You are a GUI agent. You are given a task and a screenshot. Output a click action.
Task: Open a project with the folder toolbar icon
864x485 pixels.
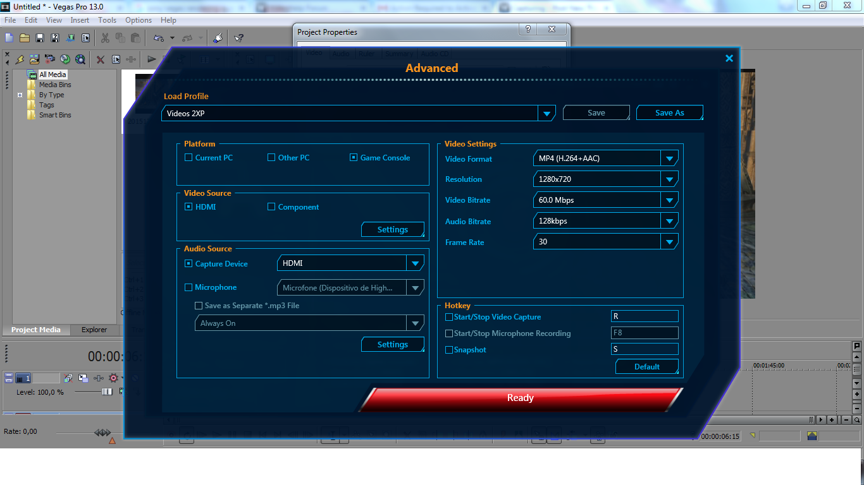[25, 38]
